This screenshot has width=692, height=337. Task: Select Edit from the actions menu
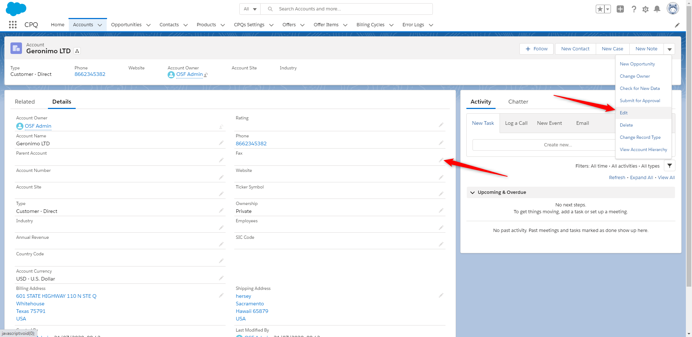click(643, 113)
